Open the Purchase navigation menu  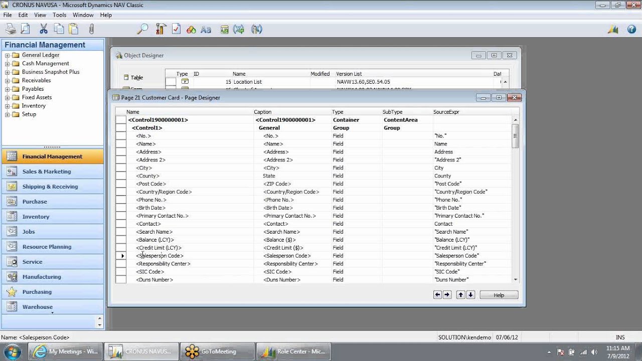(53, 202)
